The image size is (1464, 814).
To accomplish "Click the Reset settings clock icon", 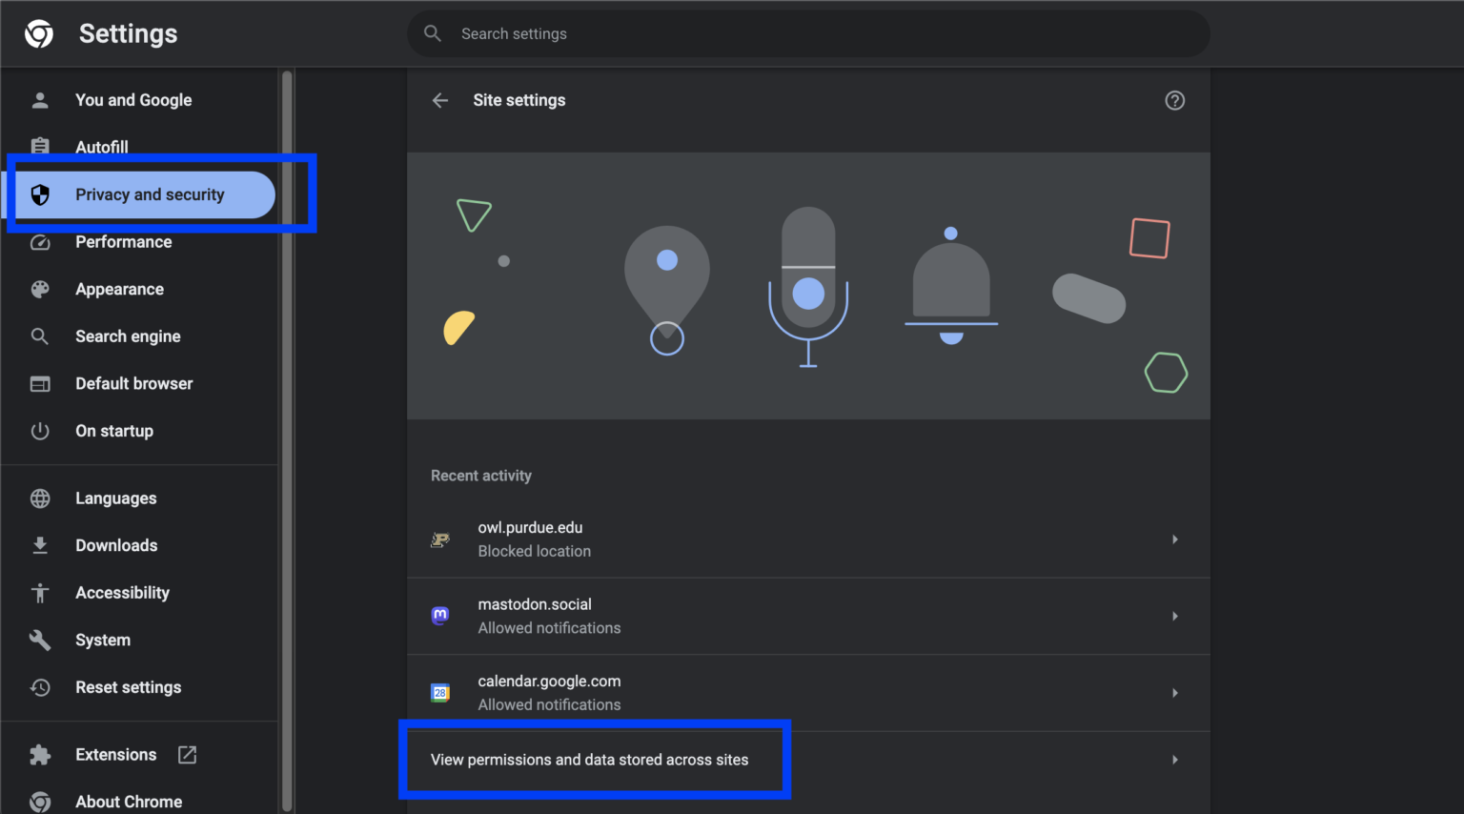I will click(40, 687).
